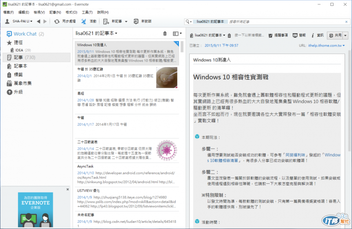This screenshot has height=229, width=352.
Task: Open note list view options dropdown
Action: tap(177, 33)
